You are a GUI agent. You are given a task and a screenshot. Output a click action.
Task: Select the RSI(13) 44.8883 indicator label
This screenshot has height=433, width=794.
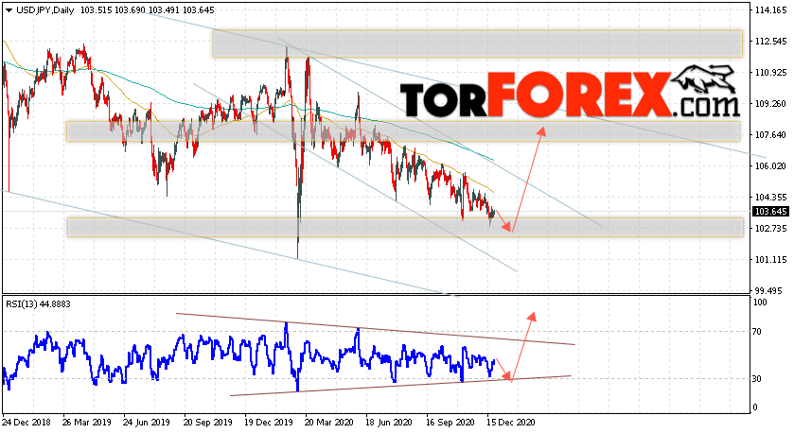tap(38, 304)
